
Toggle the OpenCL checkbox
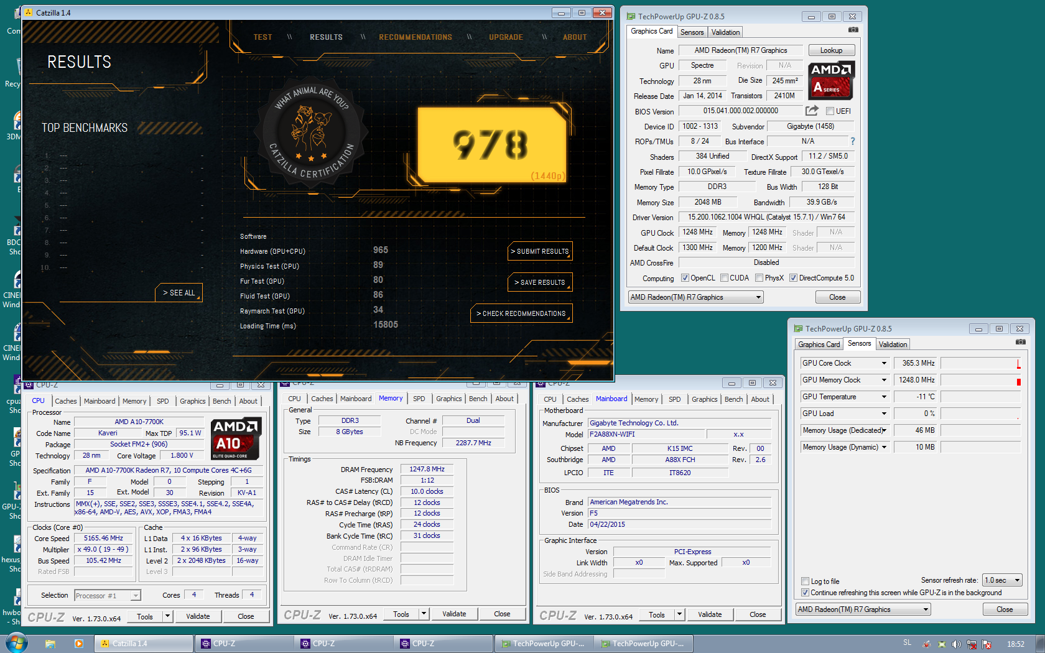(685, 278)
